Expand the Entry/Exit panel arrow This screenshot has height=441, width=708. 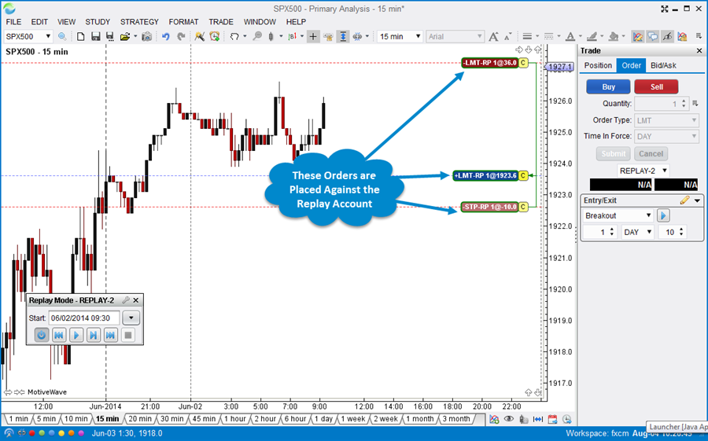point(697,200)
